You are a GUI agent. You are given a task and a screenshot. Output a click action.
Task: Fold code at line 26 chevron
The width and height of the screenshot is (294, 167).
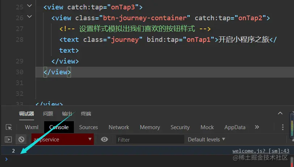point(29,17)
